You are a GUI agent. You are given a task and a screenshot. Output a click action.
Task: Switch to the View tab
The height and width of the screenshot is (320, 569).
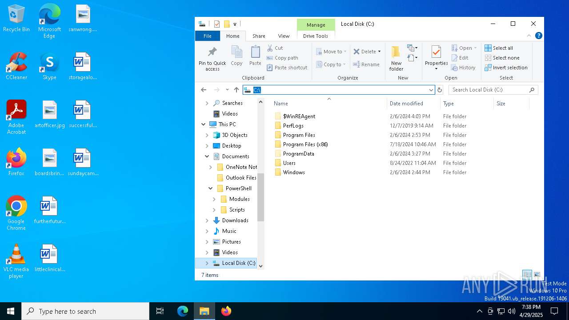coord(284,36)
